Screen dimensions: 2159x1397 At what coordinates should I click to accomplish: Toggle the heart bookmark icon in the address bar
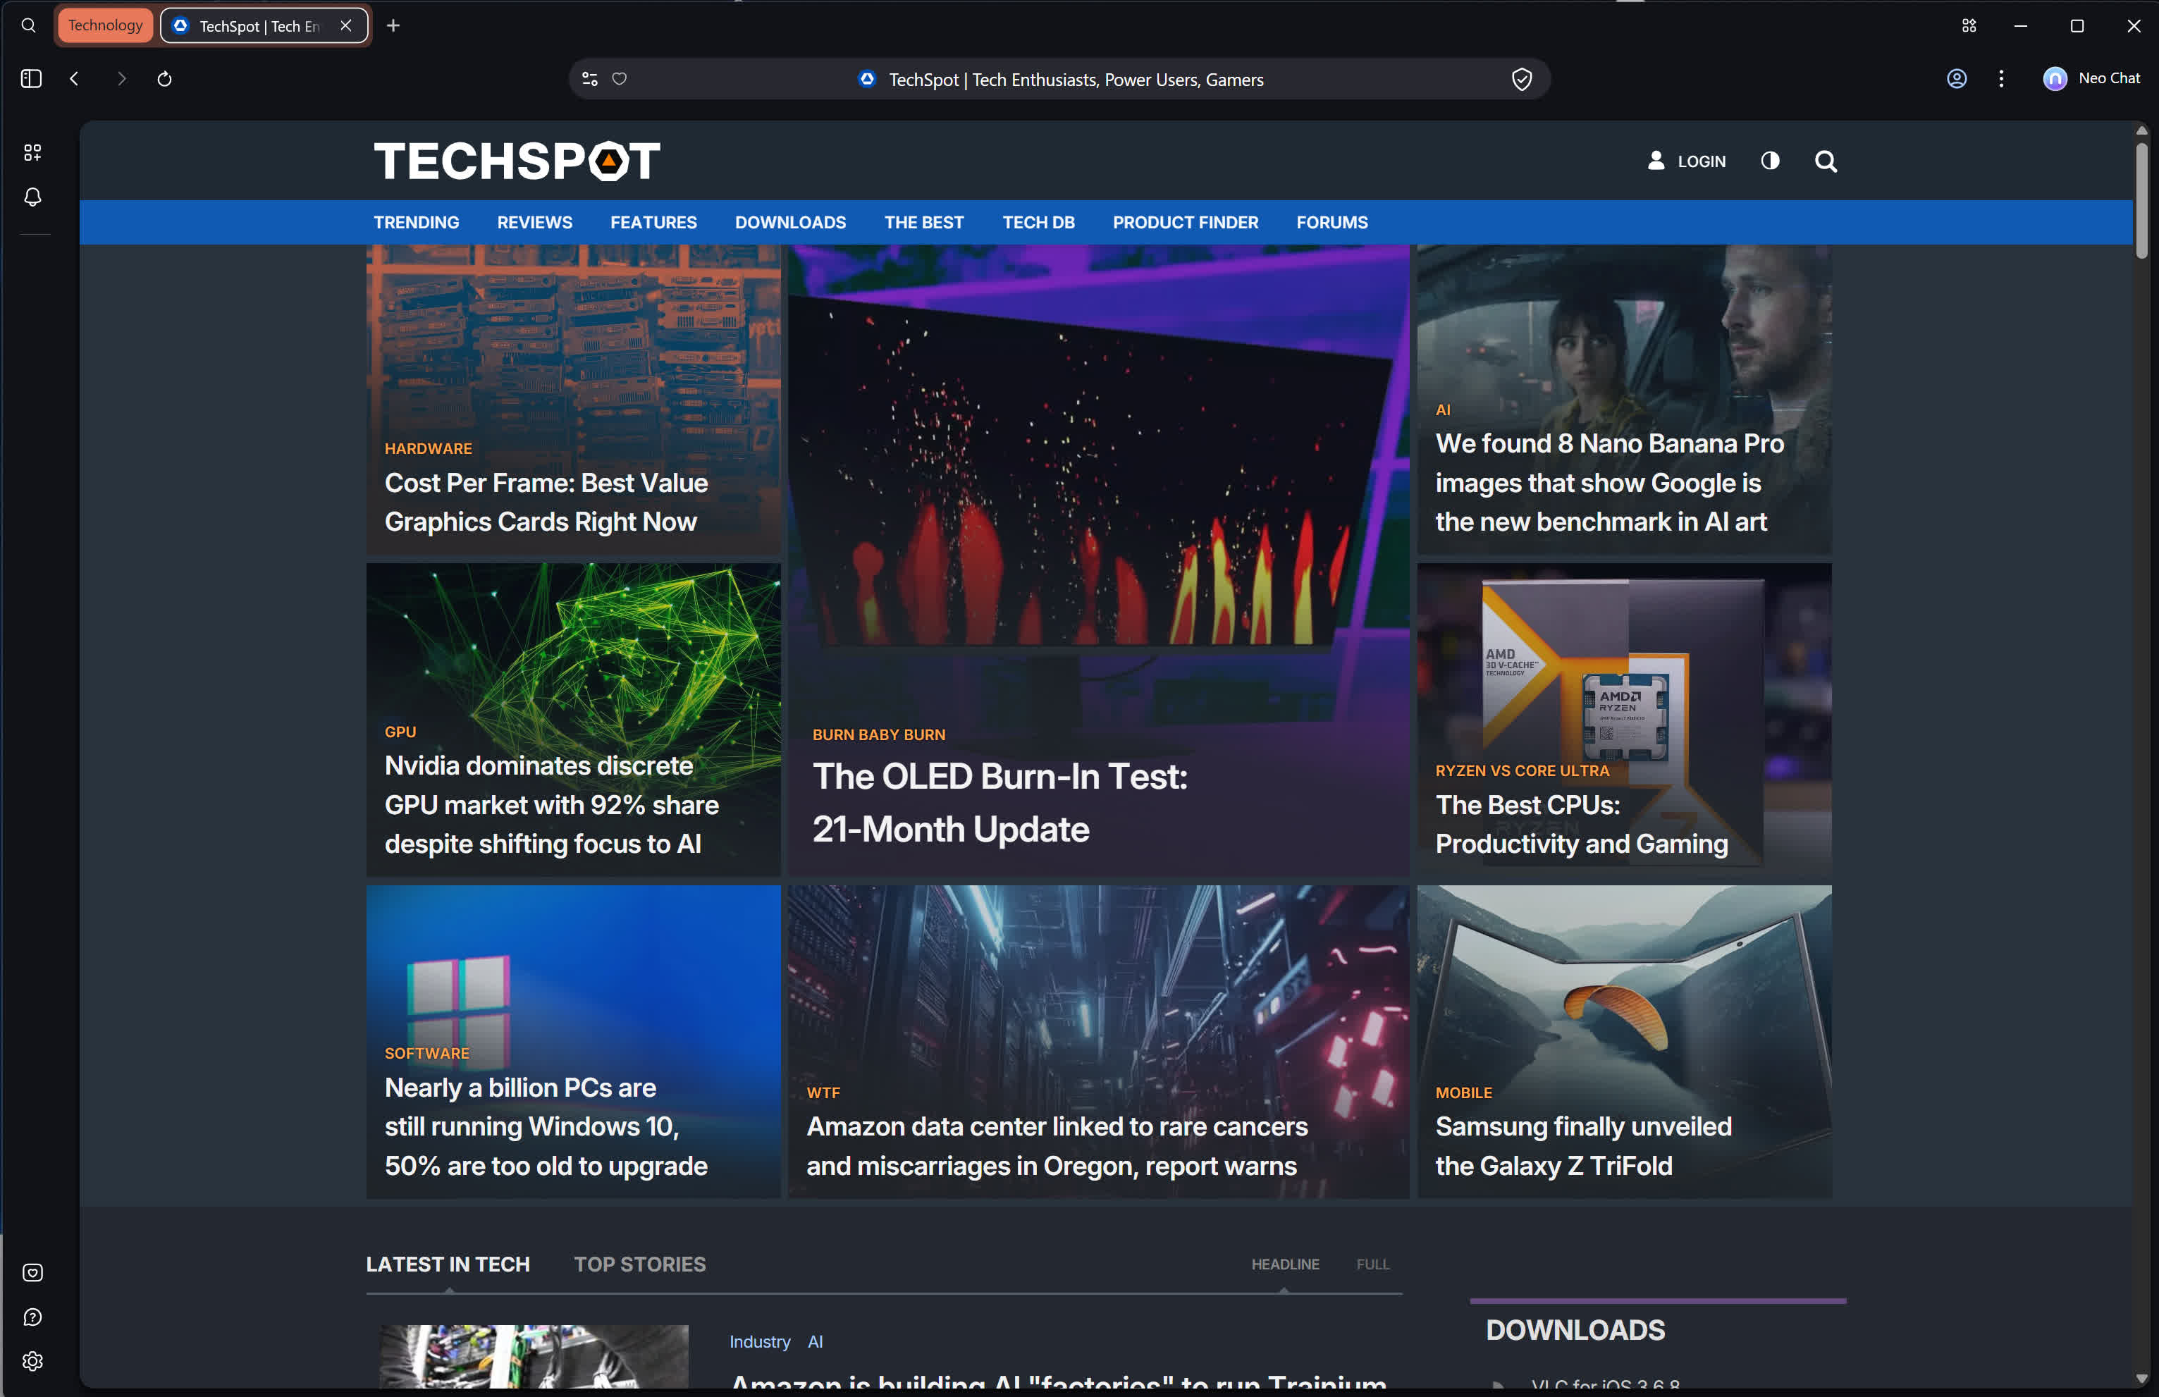[620, 79]
